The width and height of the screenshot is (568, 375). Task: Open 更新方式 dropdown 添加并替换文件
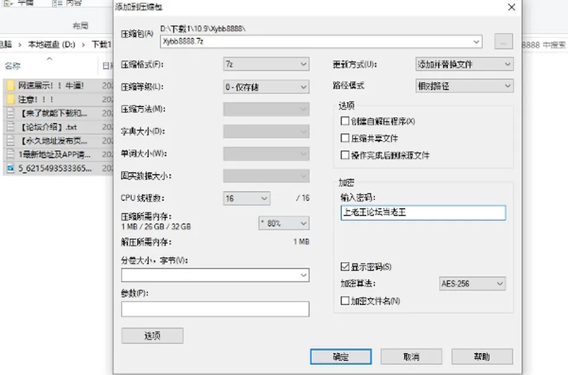464,64
